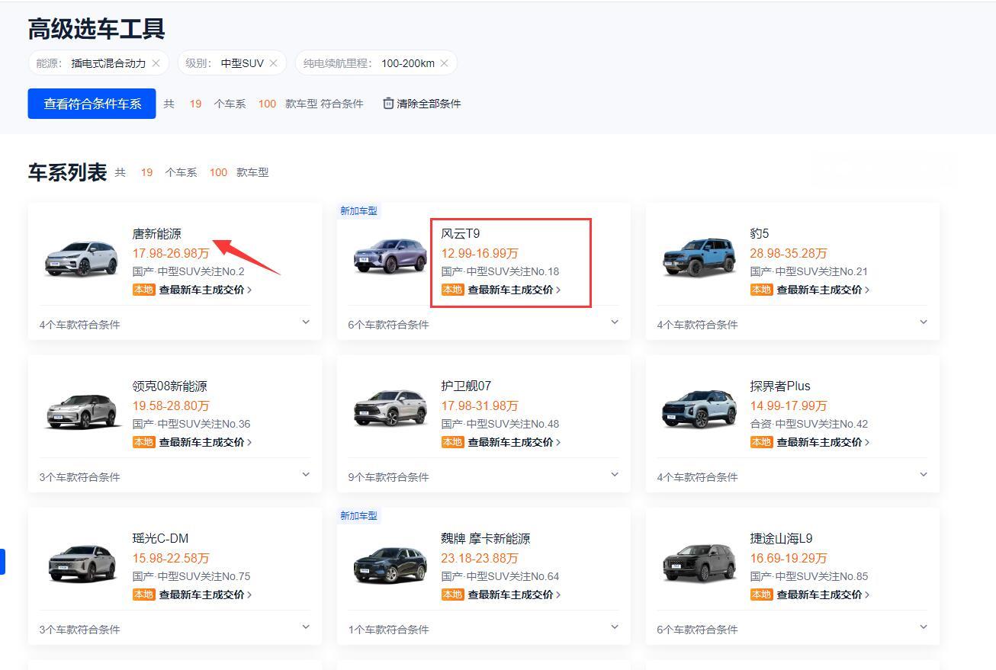The image size is (996, 670).
Task: Open 护卫舰07 car image
Action: point(390,409)
